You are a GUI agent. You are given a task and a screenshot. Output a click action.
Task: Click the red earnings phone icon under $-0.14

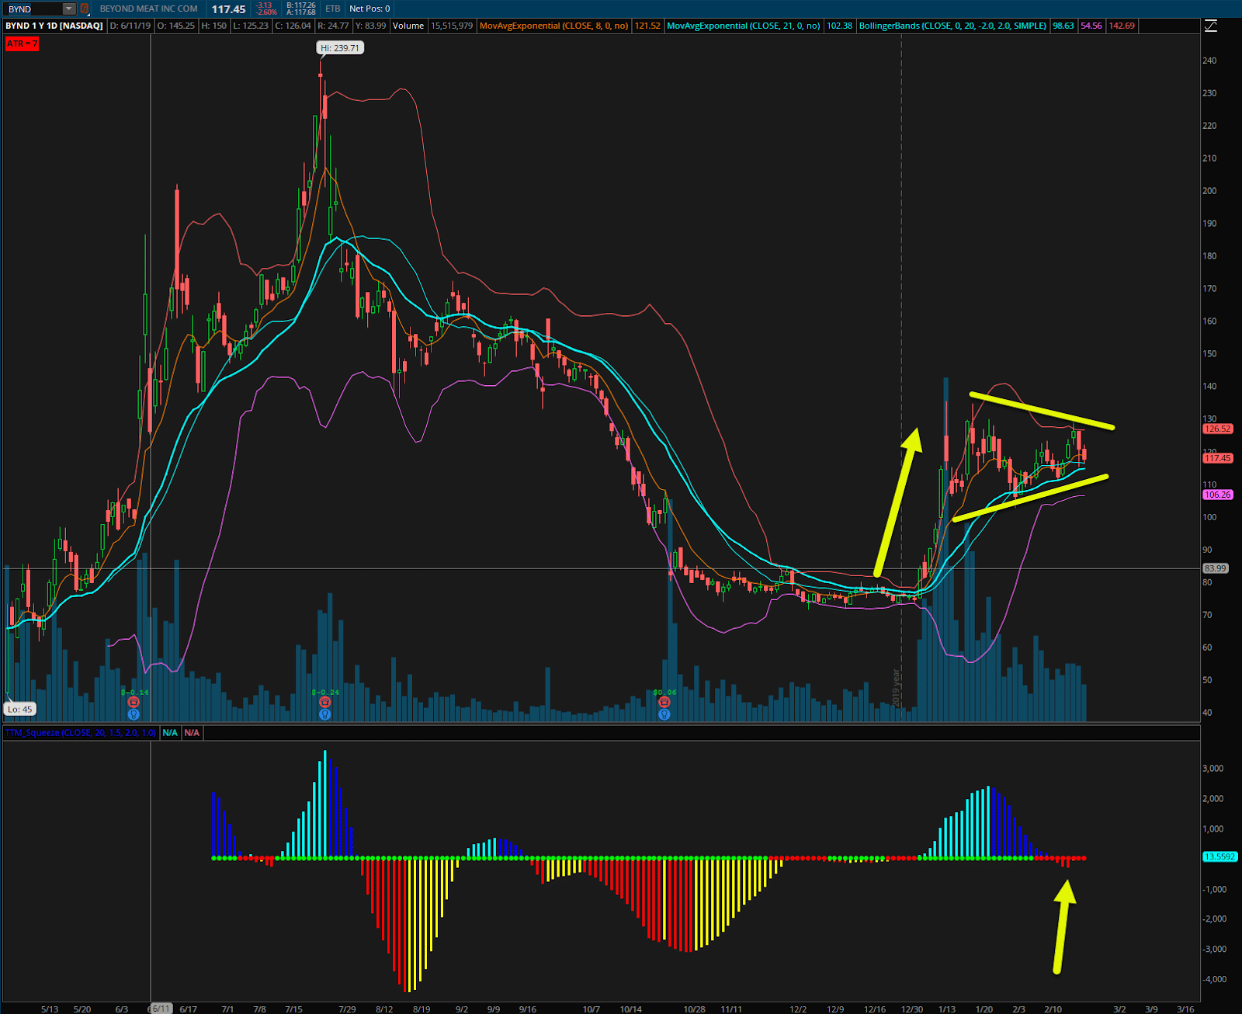click(x=134, y=702)
